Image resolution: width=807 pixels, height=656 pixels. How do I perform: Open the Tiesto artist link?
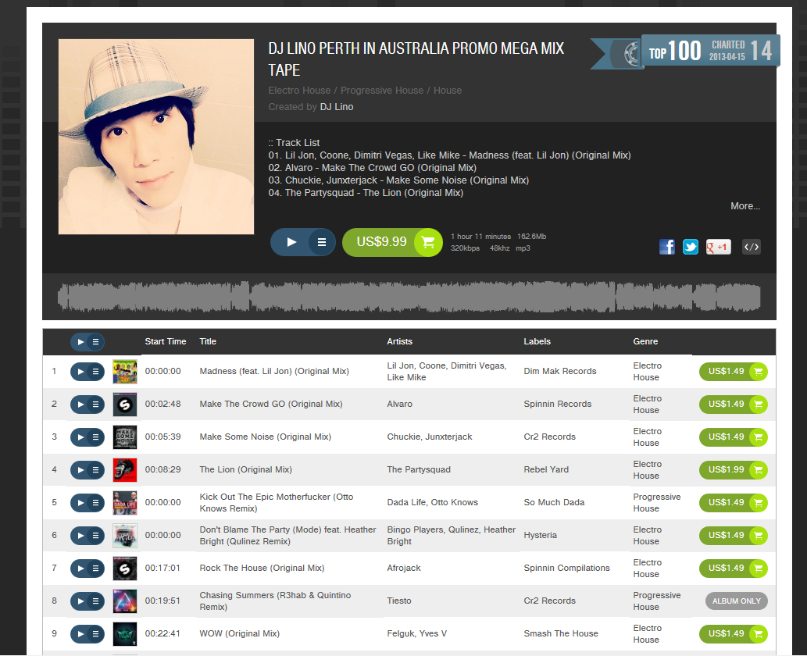click(399, 601)
